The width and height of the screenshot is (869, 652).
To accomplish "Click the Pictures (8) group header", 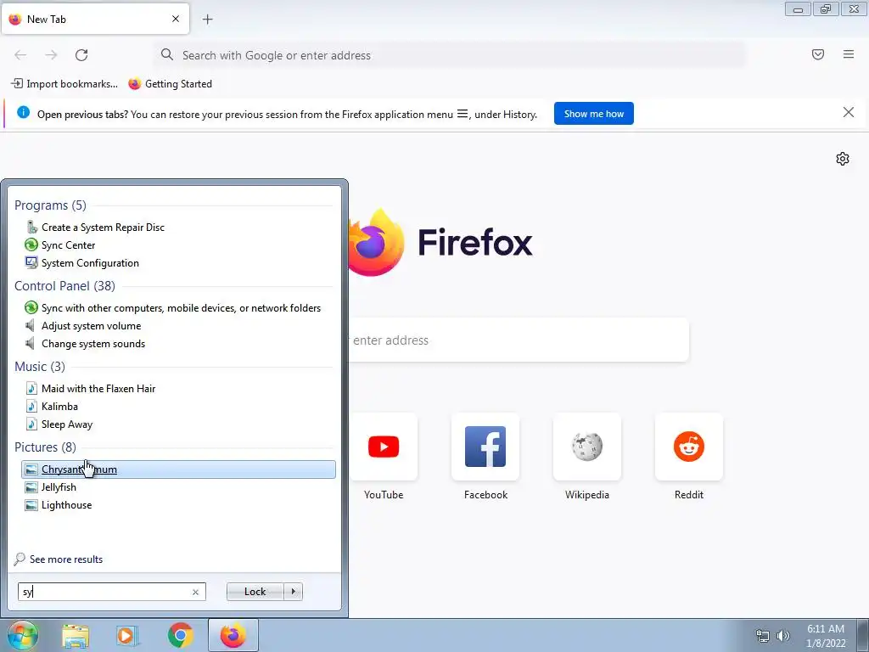I will (46, 447).
